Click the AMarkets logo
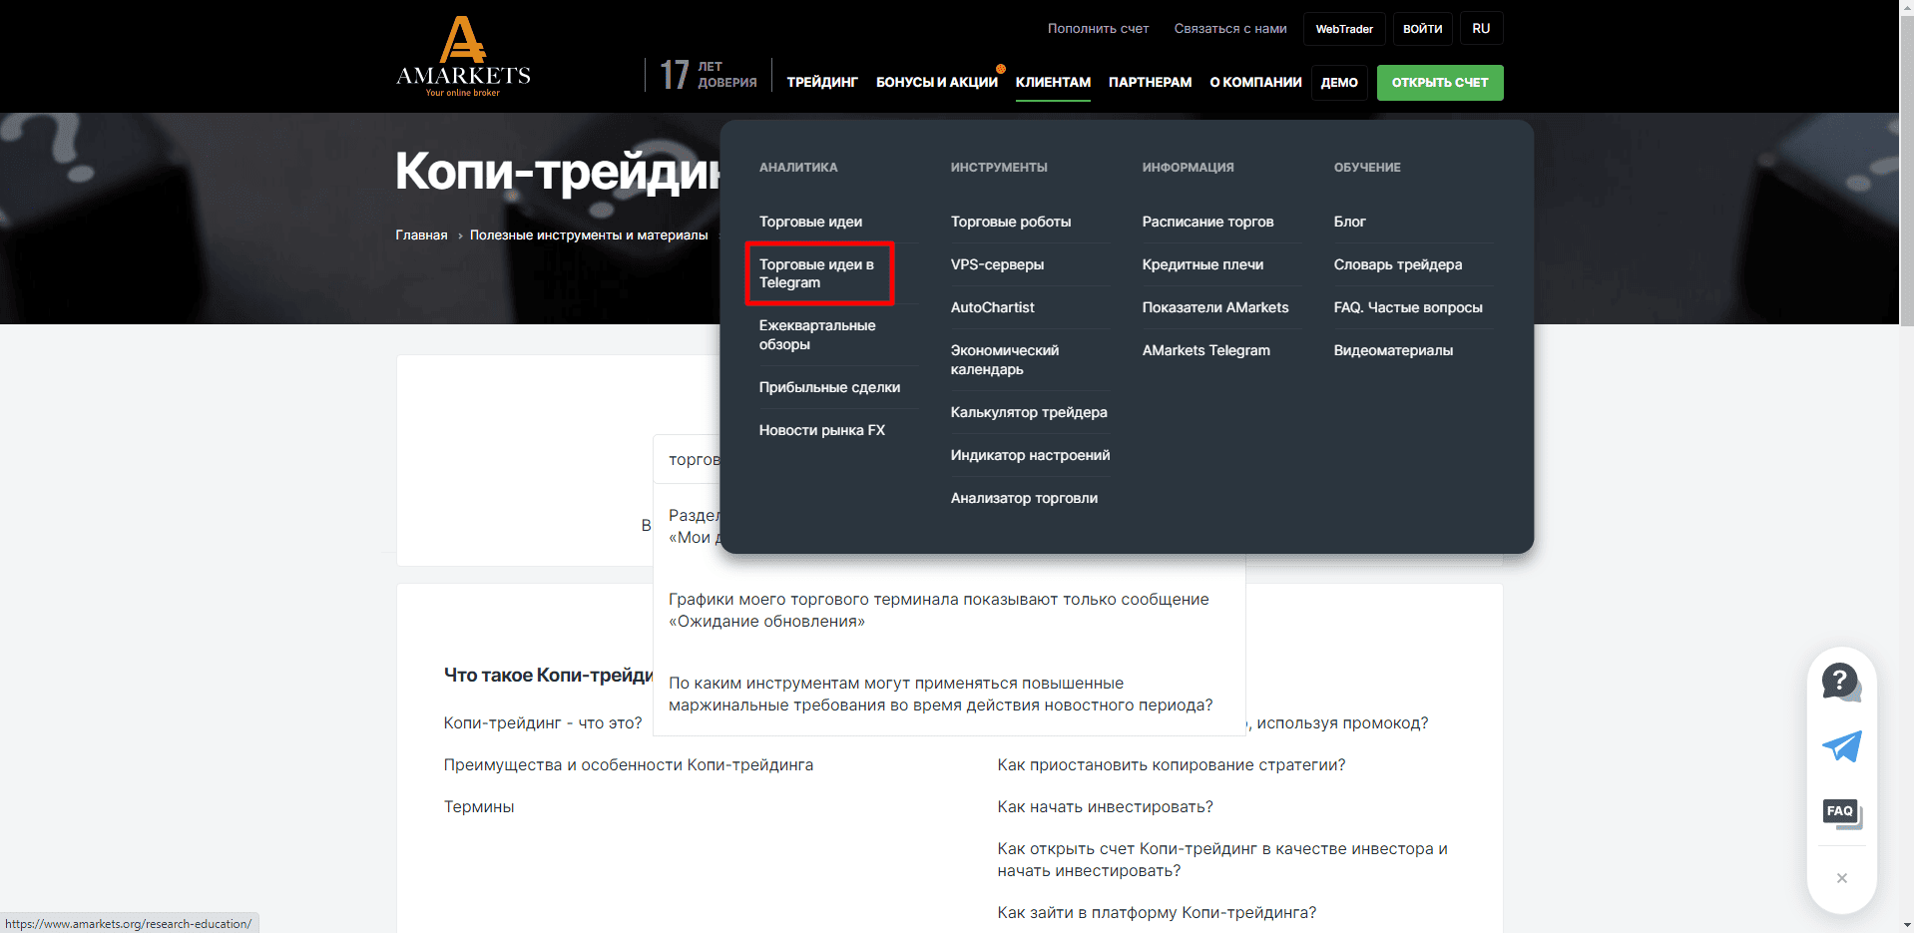 [463, 57]
